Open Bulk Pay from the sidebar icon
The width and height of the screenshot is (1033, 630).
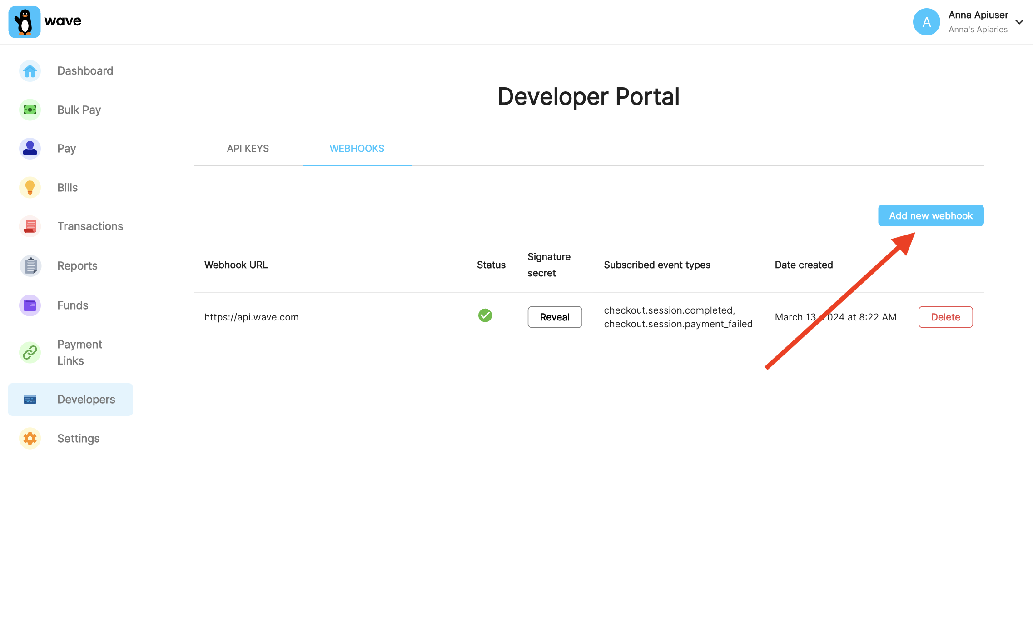(30, 110)
